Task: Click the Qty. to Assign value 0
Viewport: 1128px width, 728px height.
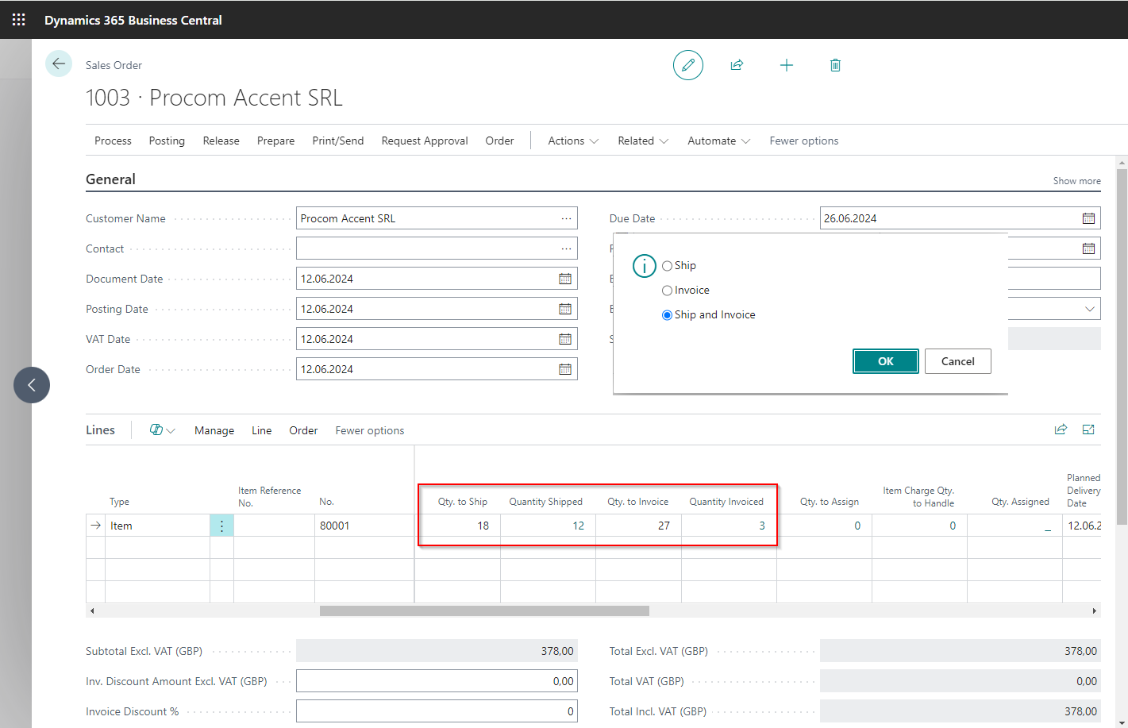Action: pyautogui.click(x=857, y=526)
